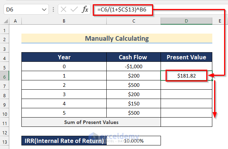228x149 pixels.
Task: Click the Present Value header cell
Action: coord(186,57)
